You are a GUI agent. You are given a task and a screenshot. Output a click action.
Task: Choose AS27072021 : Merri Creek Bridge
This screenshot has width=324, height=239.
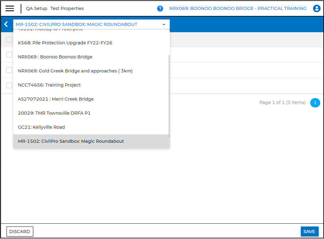[91, 99]
